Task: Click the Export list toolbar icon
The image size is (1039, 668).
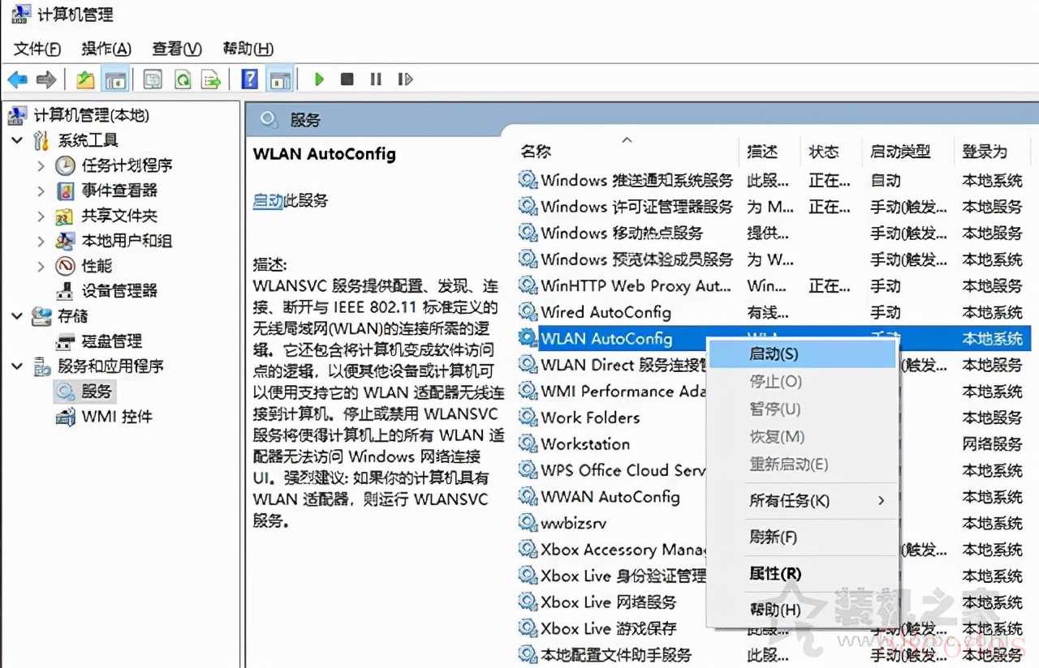Action: tap(211, 79)
